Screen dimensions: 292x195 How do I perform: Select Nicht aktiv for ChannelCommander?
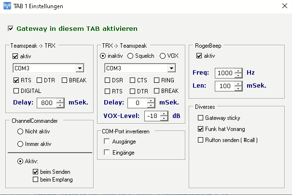20,131
